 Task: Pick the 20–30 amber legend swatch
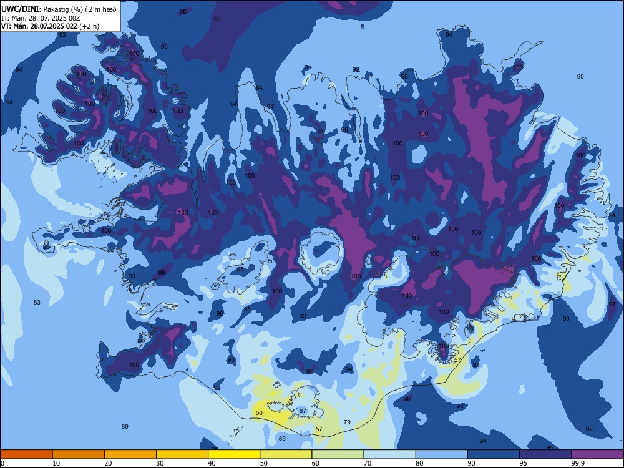[x=130, y=454]
